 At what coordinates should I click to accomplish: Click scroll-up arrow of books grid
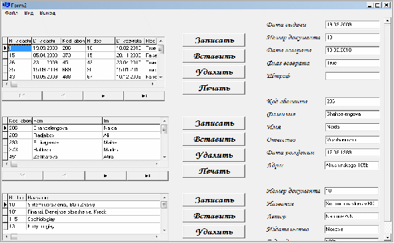click(165, 198)
